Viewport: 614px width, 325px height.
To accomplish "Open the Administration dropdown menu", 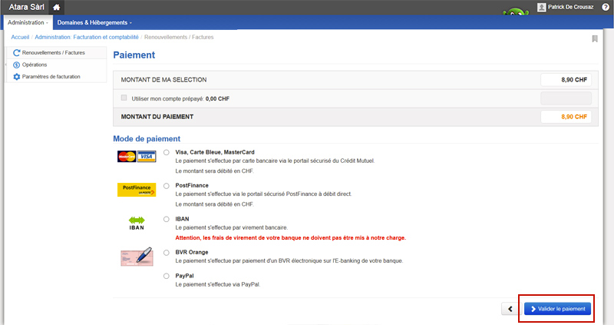I will [28, 22].
